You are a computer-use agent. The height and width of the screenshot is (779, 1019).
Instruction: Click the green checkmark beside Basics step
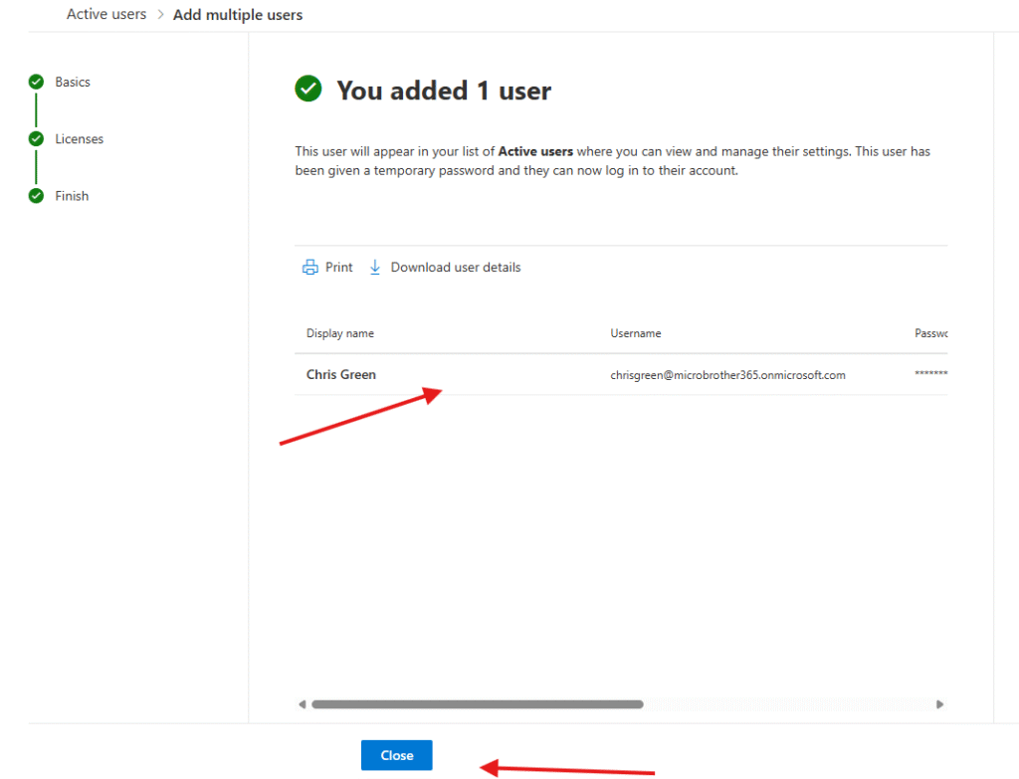pyautogui.click(x=37, y=83)
